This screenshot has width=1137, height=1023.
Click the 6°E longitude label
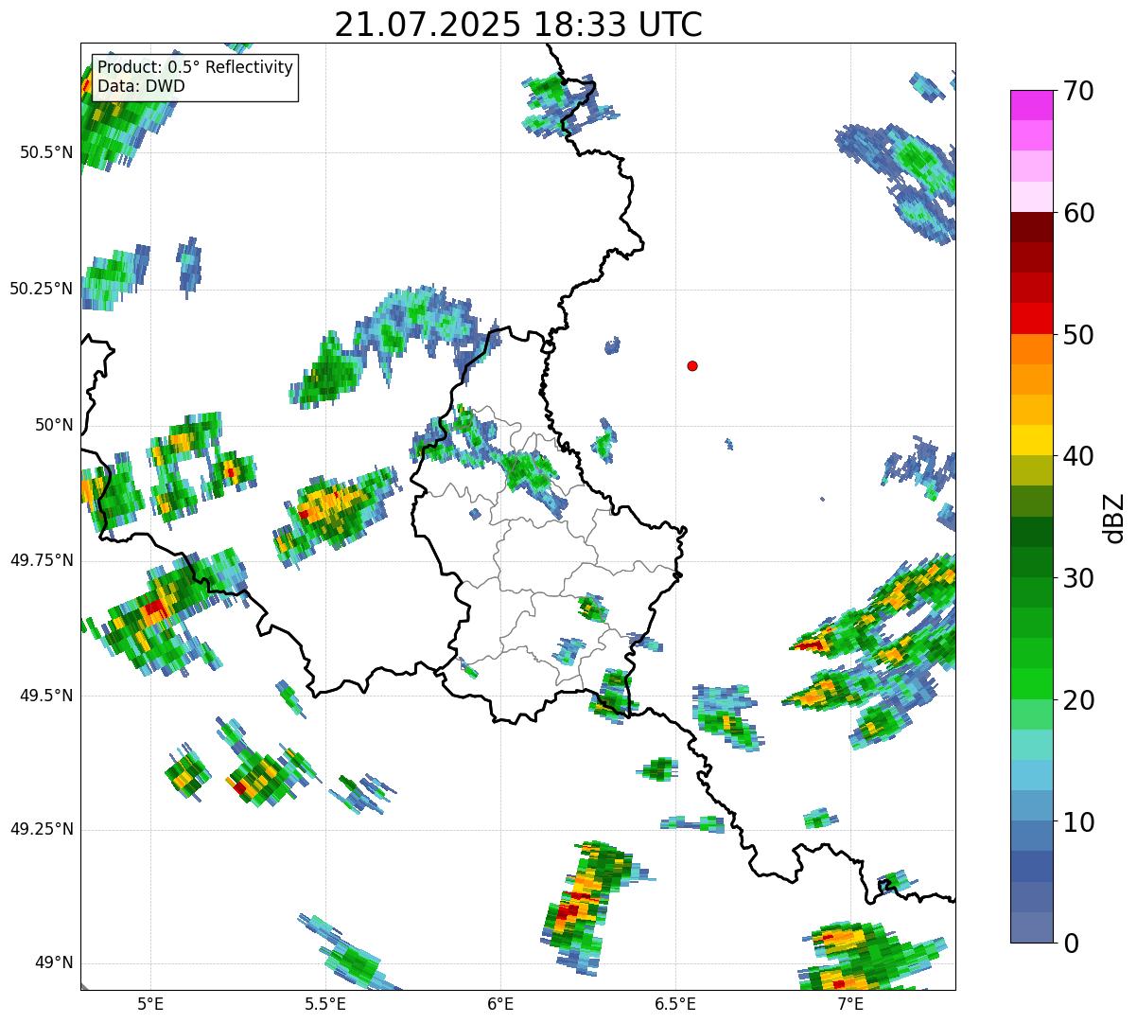coord(500,1004)
